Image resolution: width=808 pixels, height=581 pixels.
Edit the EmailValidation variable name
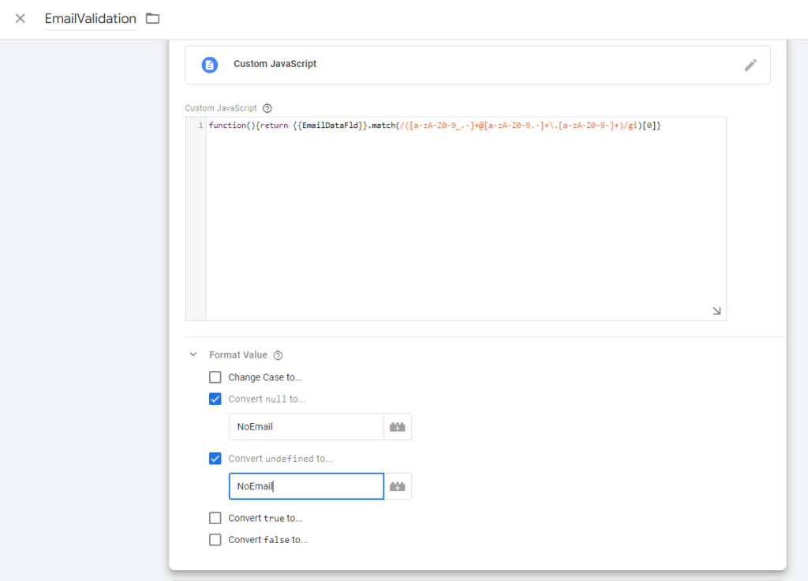(91, 19)
